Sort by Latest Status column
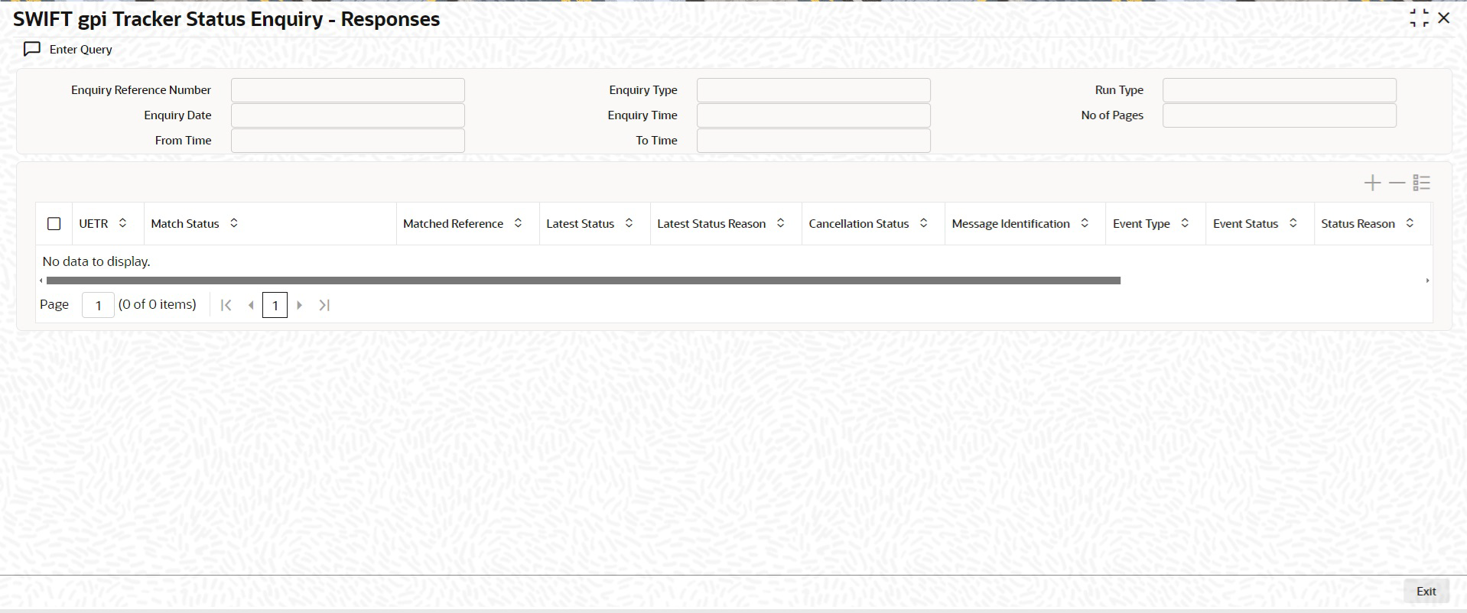The height and width of the screenshot is (613, 1467). point(629,223)
